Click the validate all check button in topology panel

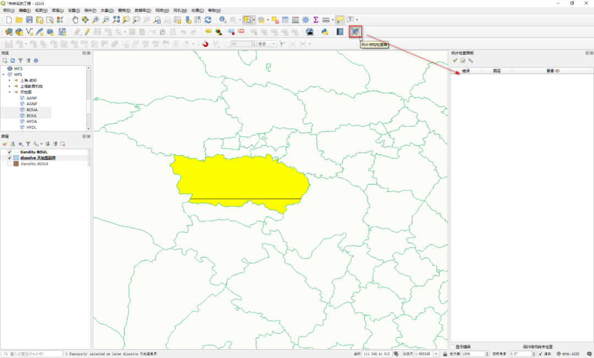(x=455, y=60)
